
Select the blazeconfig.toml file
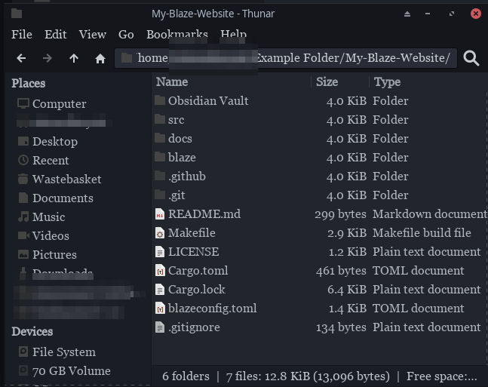[x=212, y=309]
